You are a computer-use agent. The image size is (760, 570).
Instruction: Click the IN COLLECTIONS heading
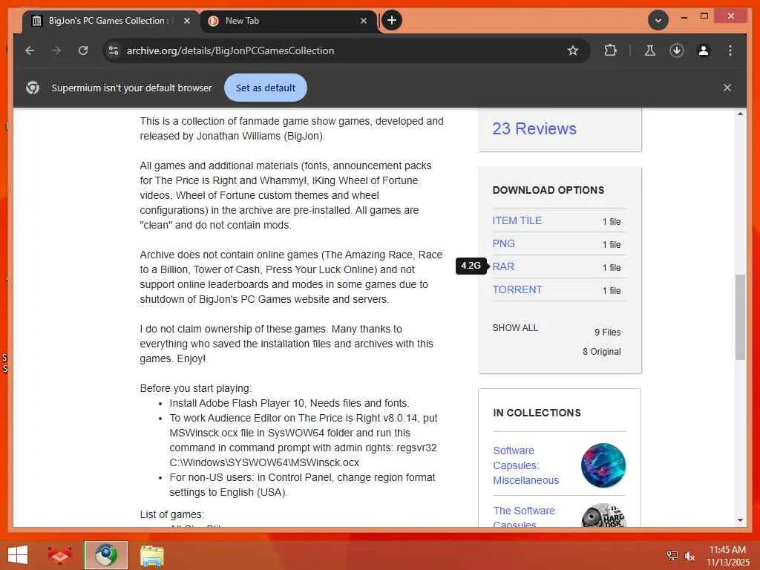[537, 413]
